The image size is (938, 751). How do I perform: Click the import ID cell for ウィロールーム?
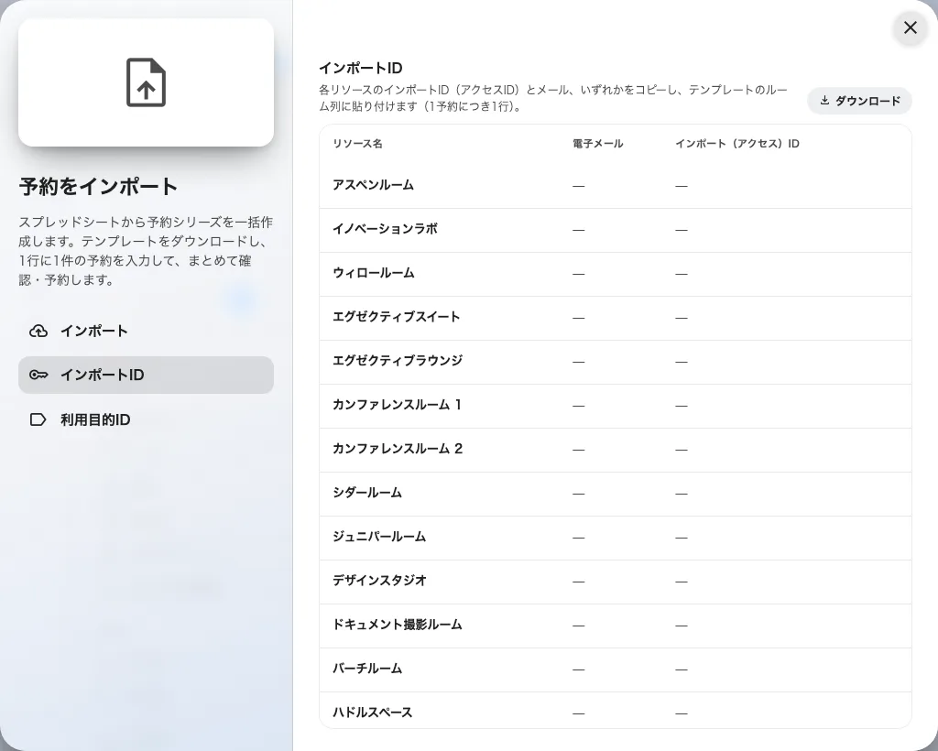click(x=681, y=274)
